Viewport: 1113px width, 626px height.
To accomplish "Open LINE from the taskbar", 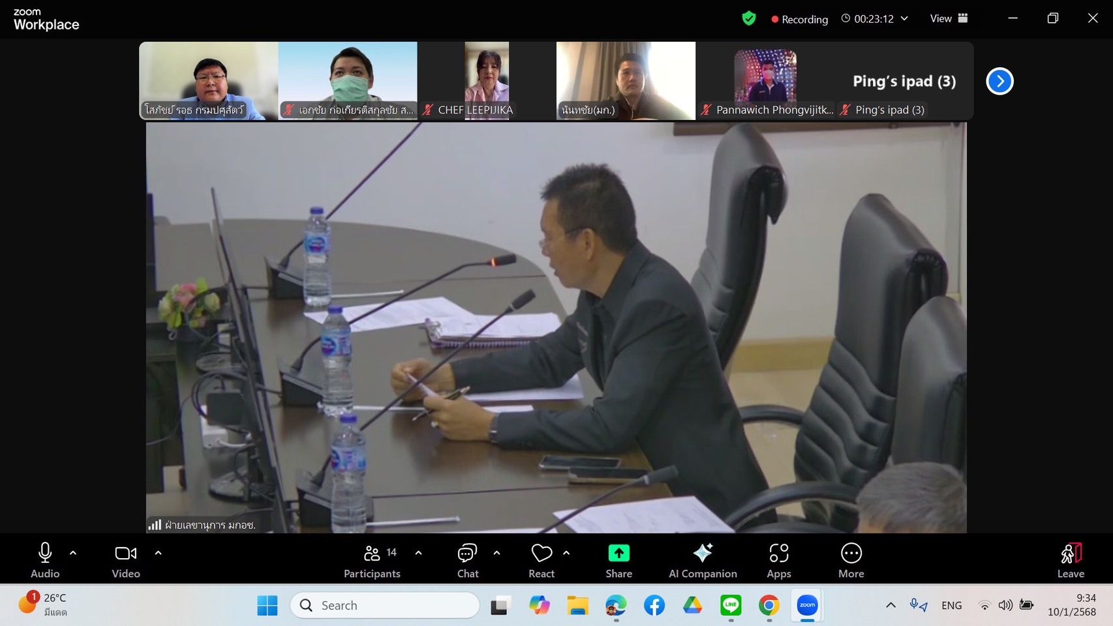I will click(731, 605).
